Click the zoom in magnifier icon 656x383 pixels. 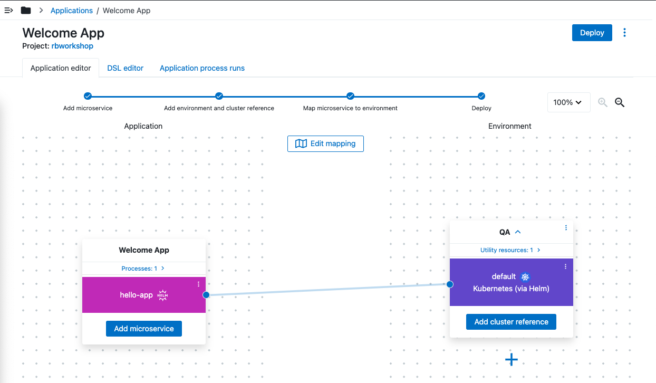coord(602,102)
